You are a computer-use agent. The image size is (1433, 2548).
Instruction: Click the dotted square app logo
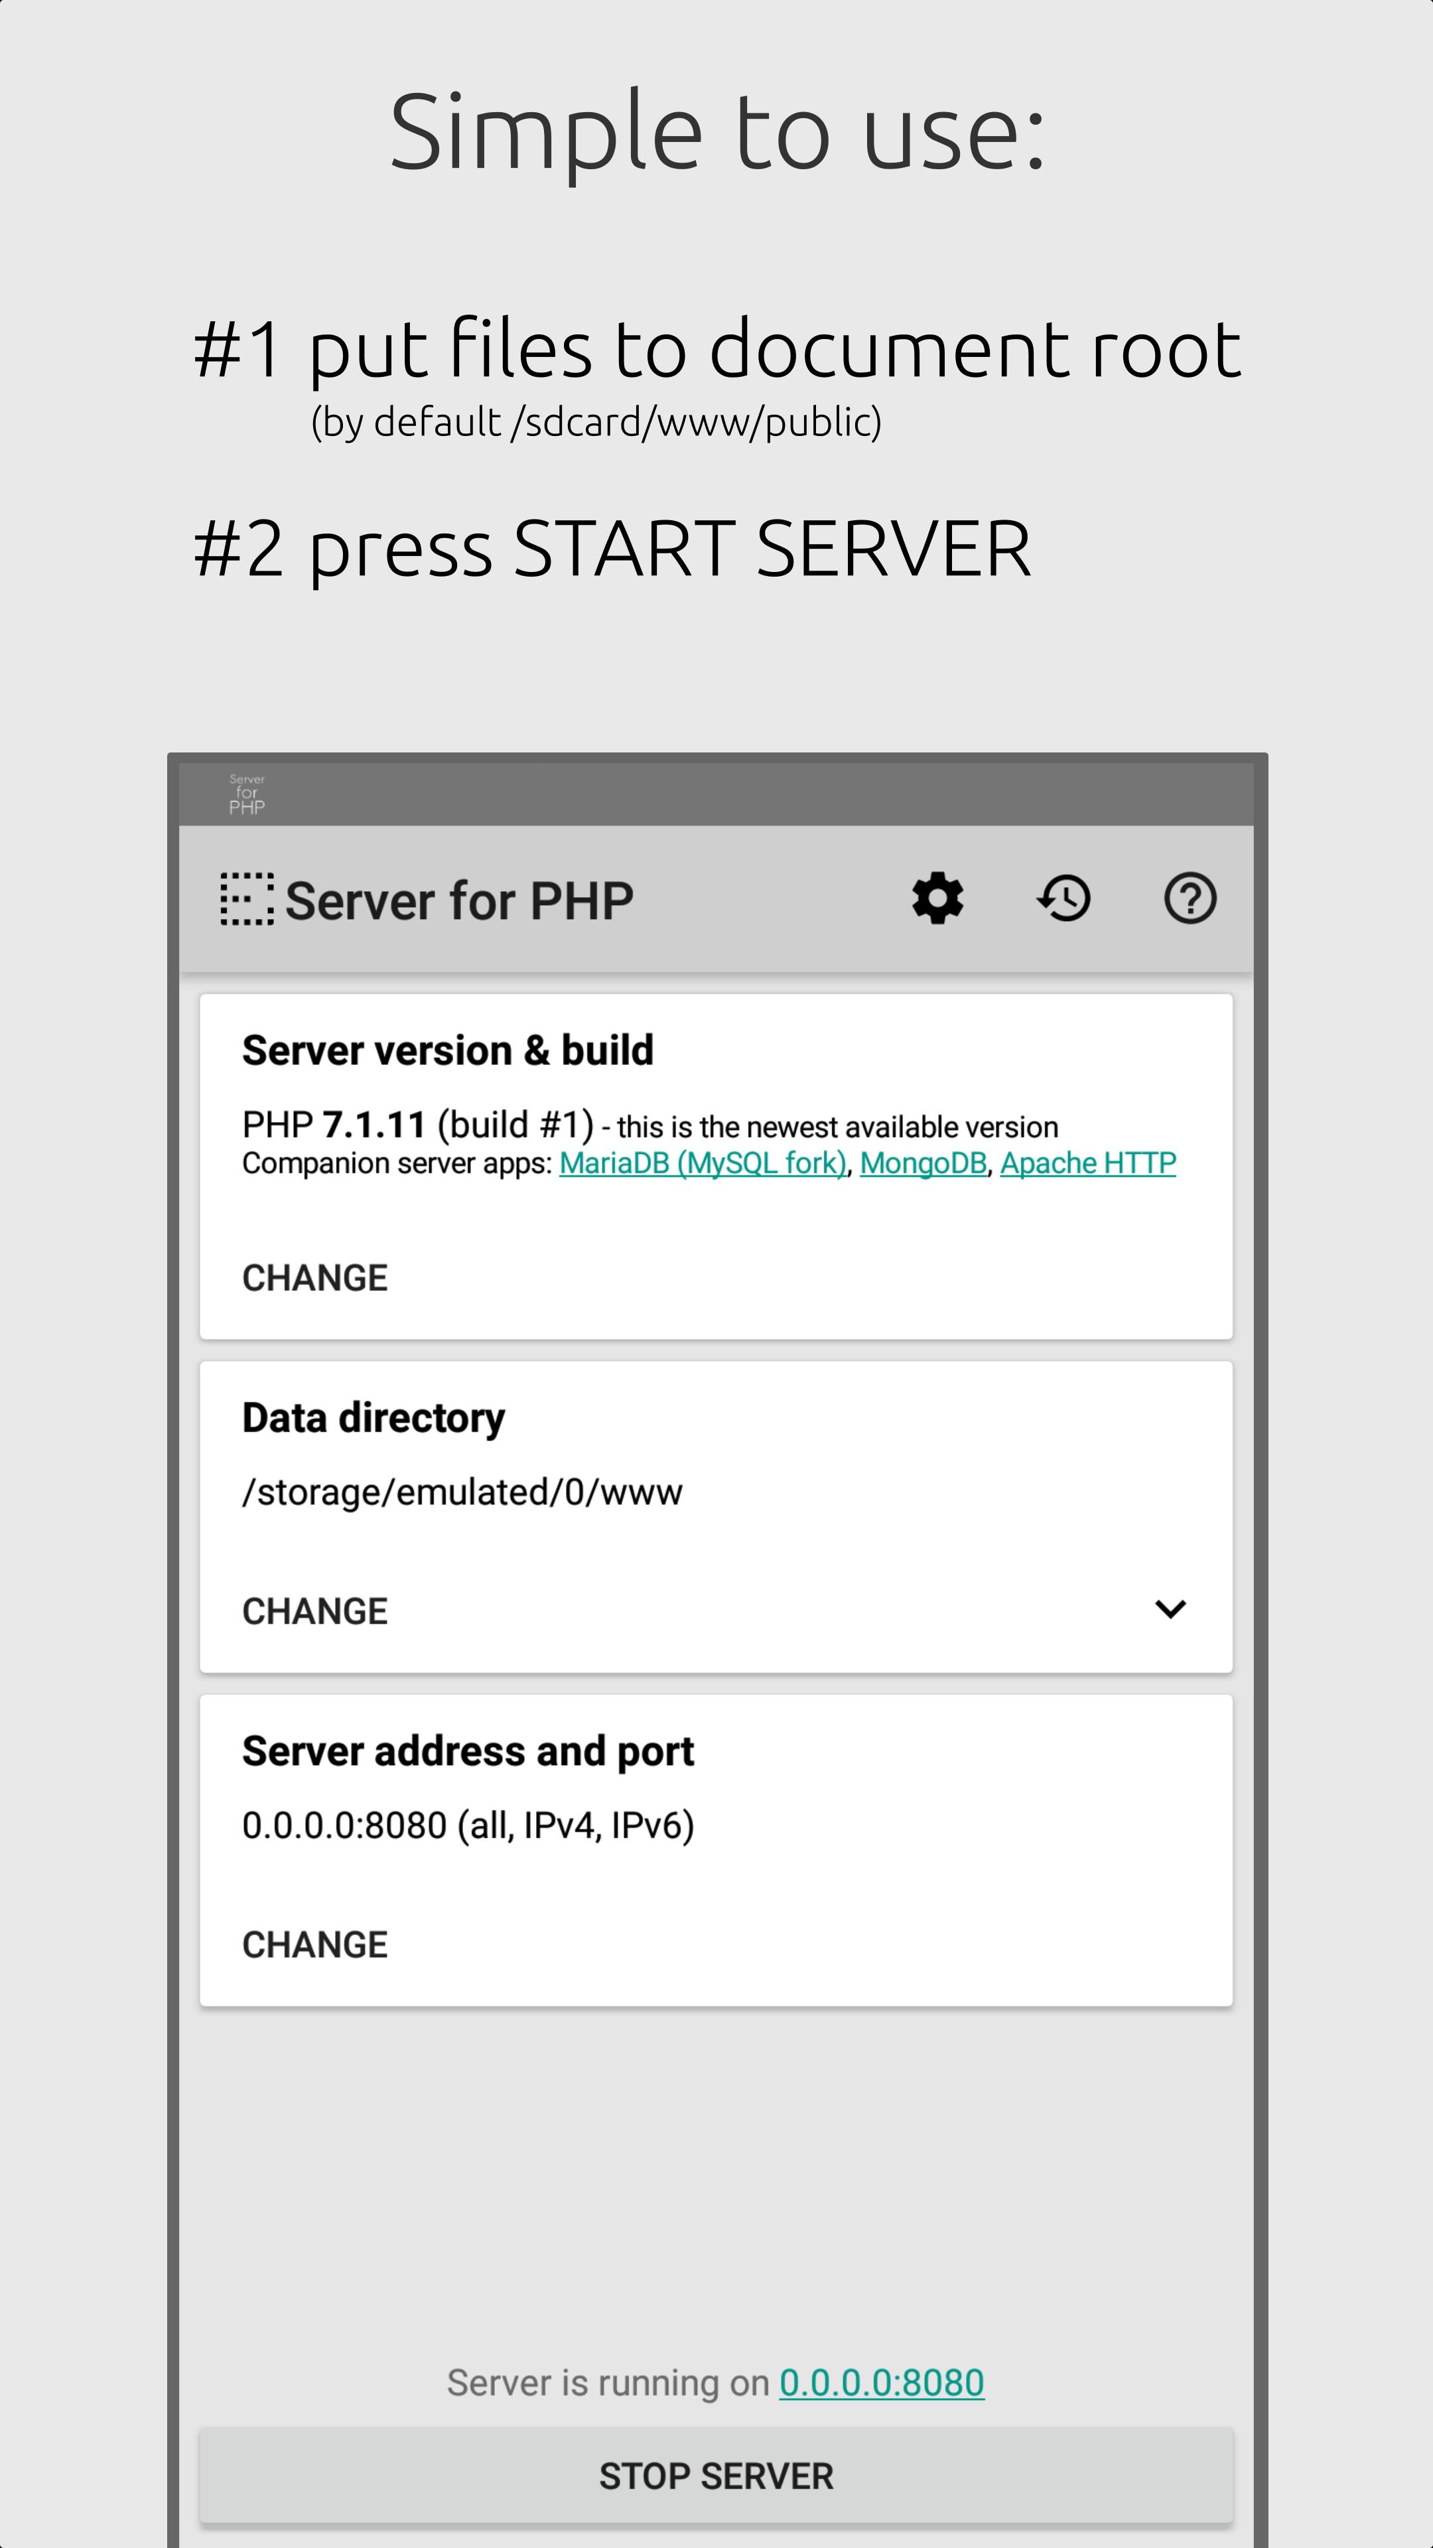(246, 899)
